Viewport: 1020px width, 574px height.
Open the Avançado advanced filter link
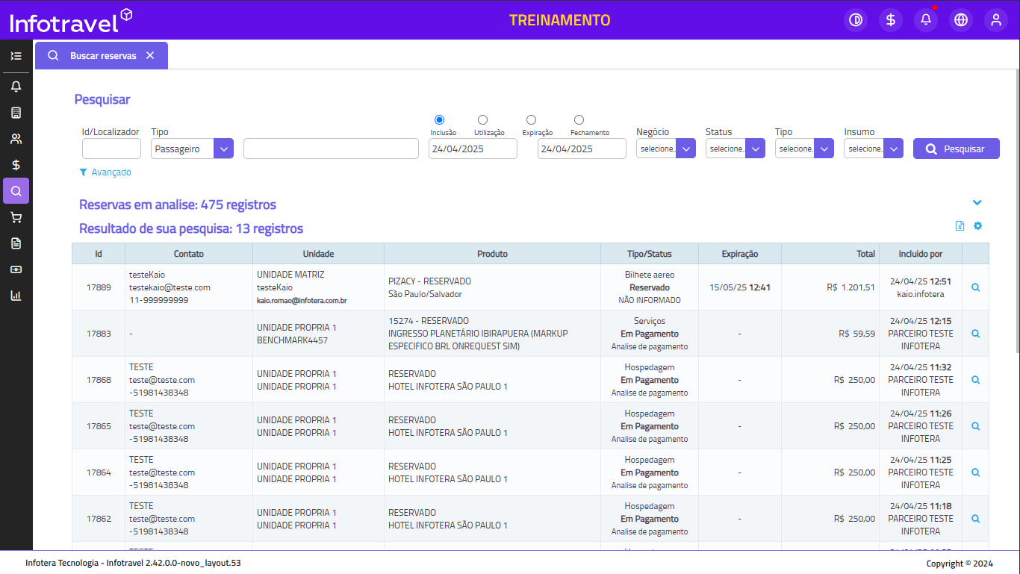point(105,172)
